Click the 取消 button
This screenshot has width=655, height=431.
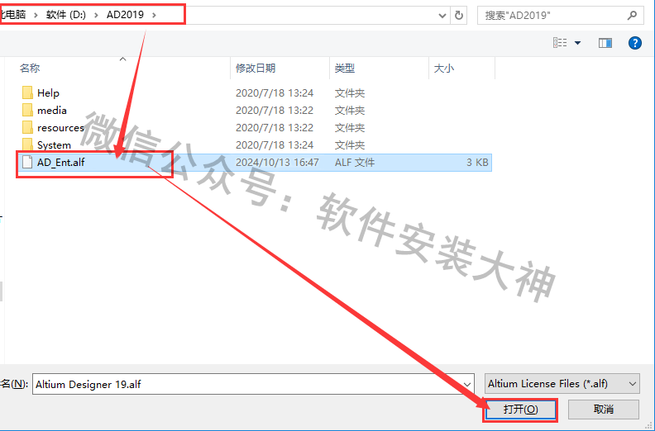point(603,410)
